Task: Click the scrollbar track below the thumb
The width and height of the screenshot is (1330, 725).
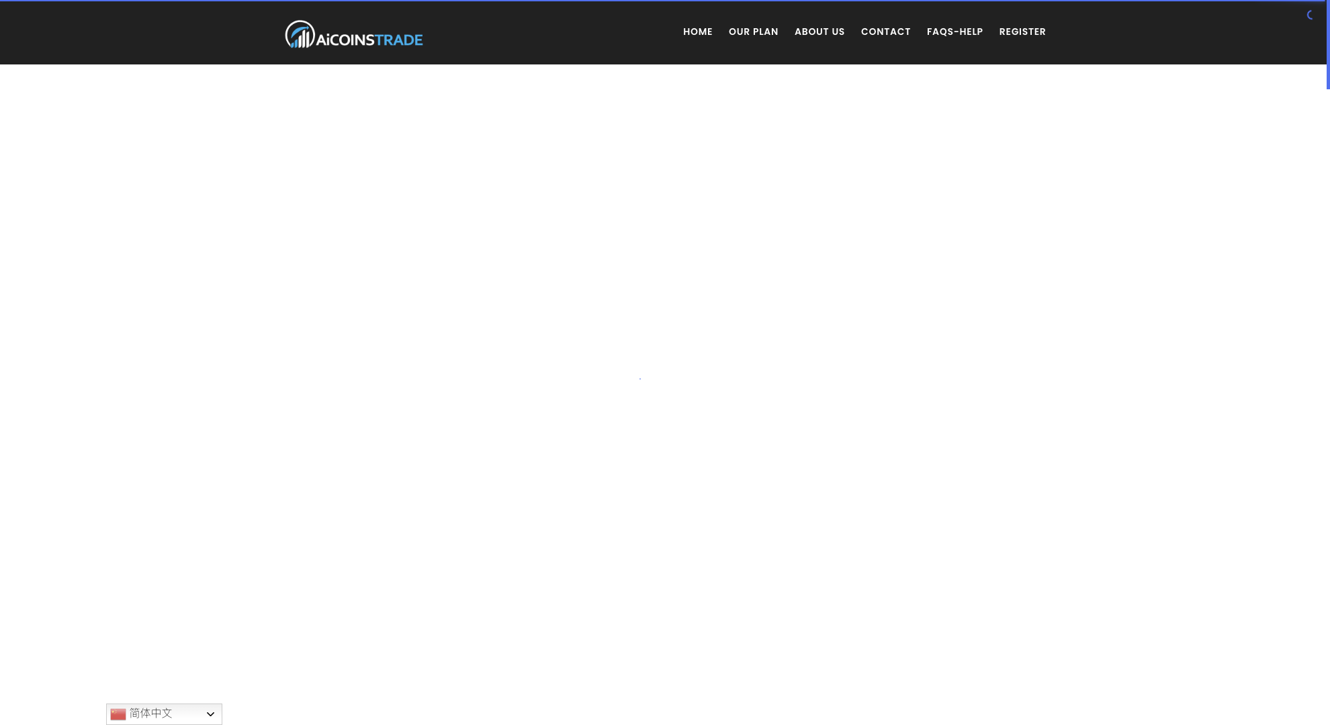Action: click(x=1328, y=403)
